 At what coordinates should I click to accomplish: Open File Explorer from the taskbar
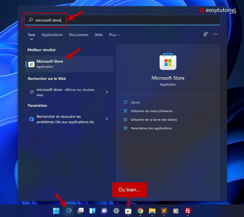pyautogui.click(x=152, y=211)
